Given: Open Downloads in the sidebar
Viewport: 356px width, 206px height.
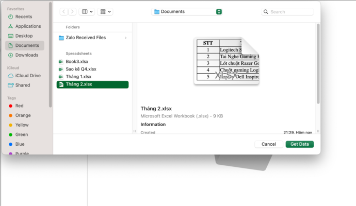Looking at the screenshot, I should click(x=26, y=55).
